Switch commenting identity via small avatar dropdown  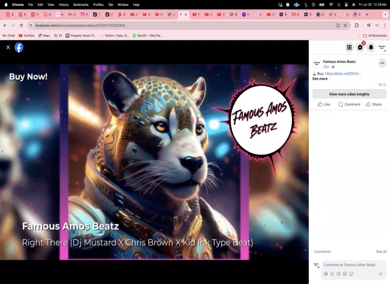pyautogui.click(x=316, y=265)
